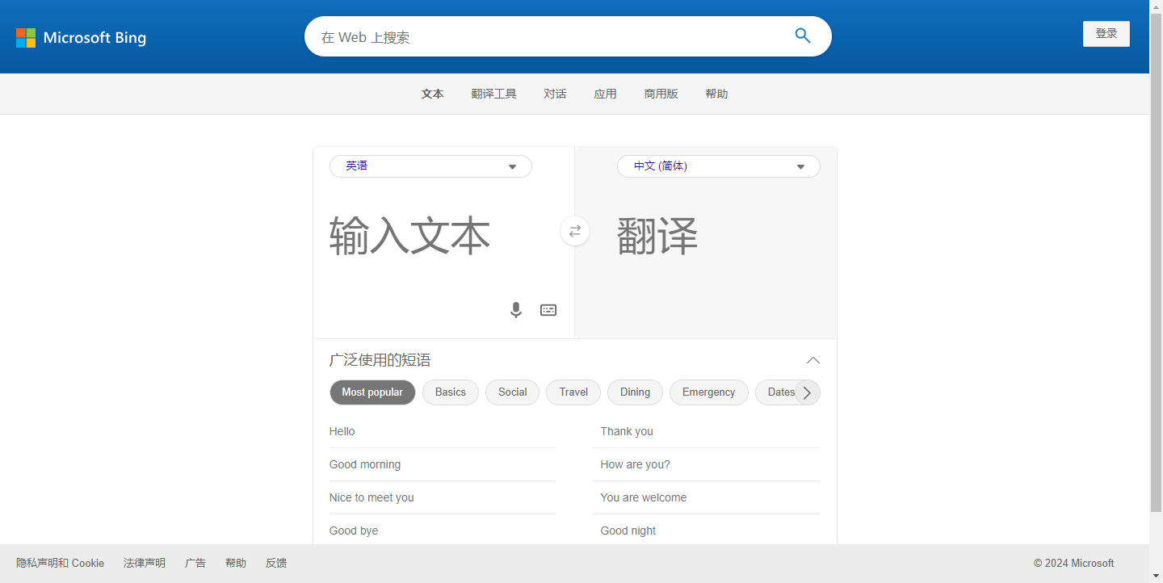Screen dimensions: 1163x583
Task: Switch to the 对话 tab
Action: (x=556, y=94)
